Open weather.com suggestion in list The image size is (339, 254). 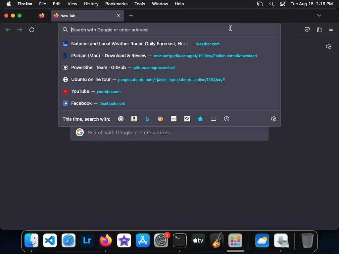click(169, 44)
